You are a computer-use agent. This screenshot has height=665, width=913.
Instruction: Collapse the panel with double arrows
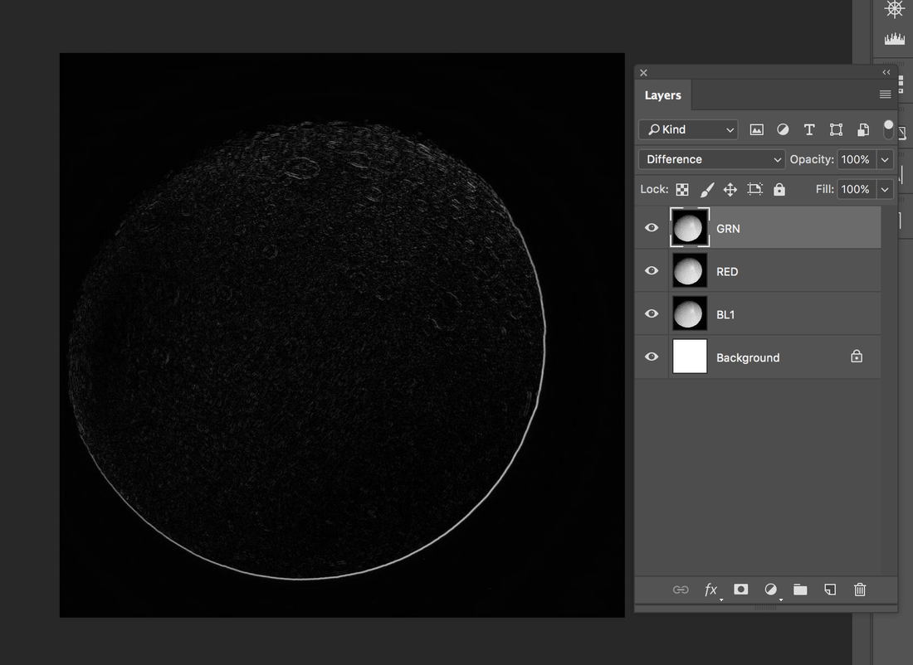(886, 73)
